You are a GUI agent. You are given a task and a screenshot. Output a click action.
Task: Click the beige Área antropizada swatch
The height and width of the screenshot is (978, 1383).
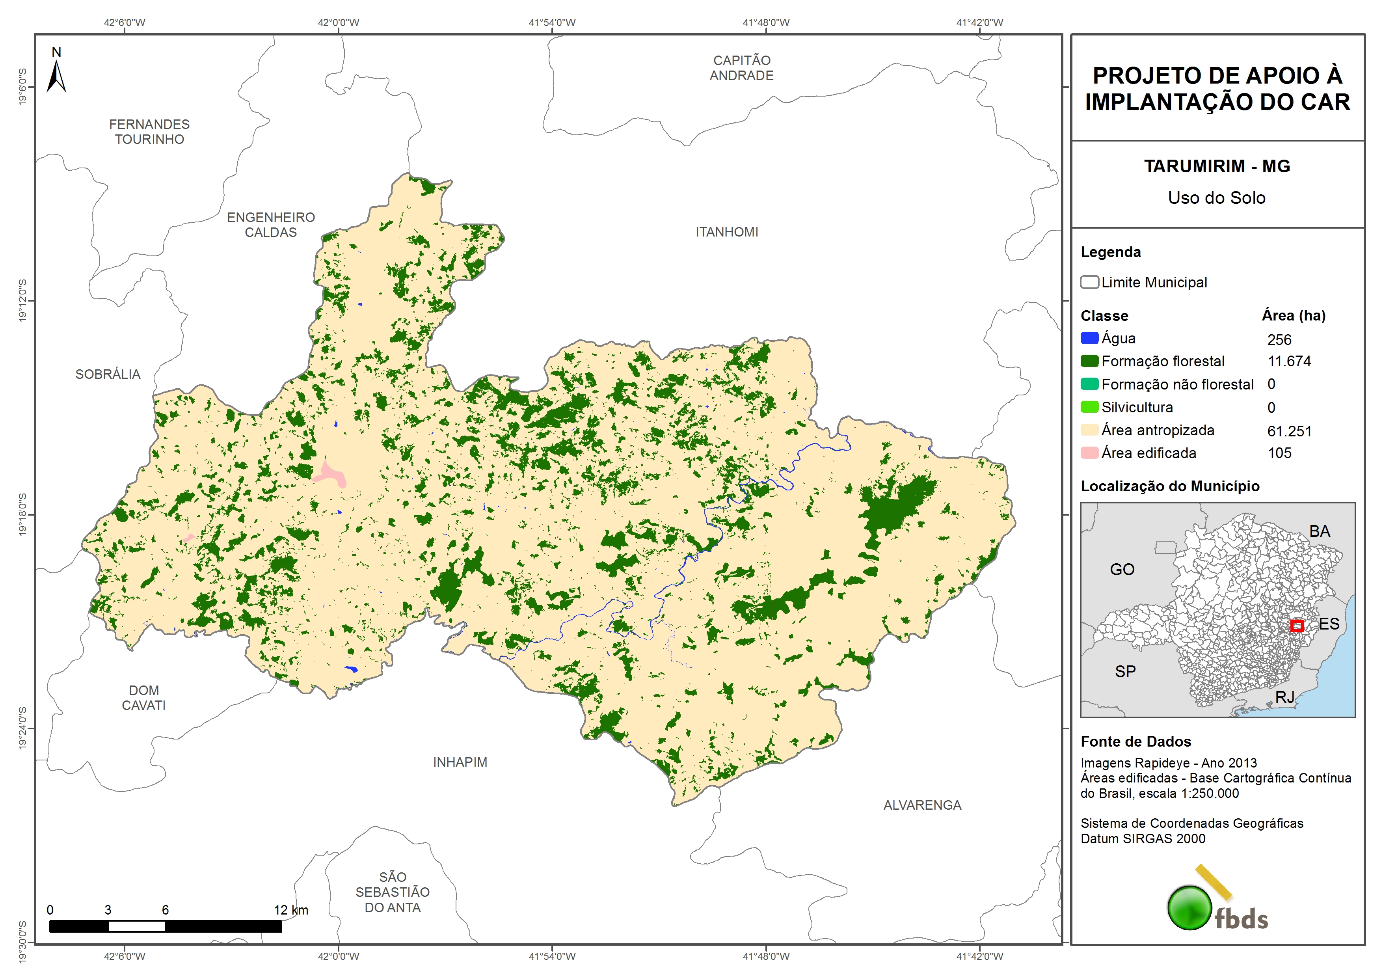1089,430
